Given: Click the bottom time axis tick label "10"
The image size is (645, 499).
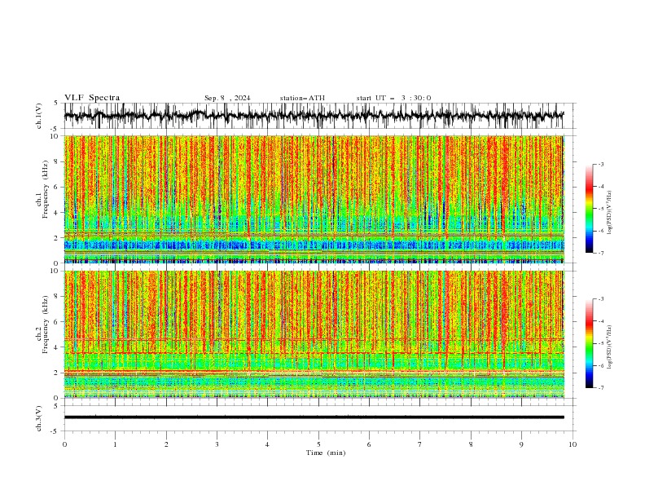Looking at the screenshot, I should click(x=573, y=444).
